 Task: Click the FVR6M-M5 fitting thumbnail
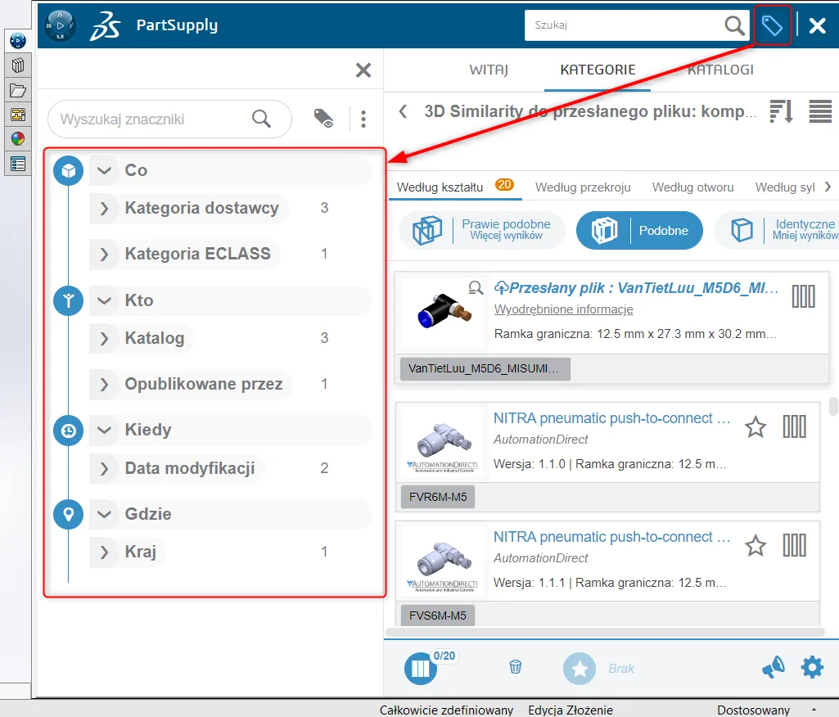[442, 443]
